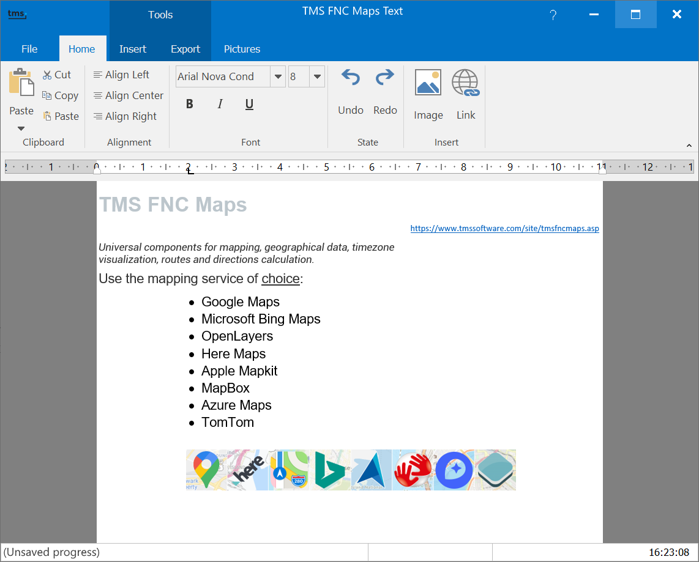The width and height of the screenshot is (699, 562).
Task: Undo the last change using the Undo arrow
Action: (x=349, y=78)
